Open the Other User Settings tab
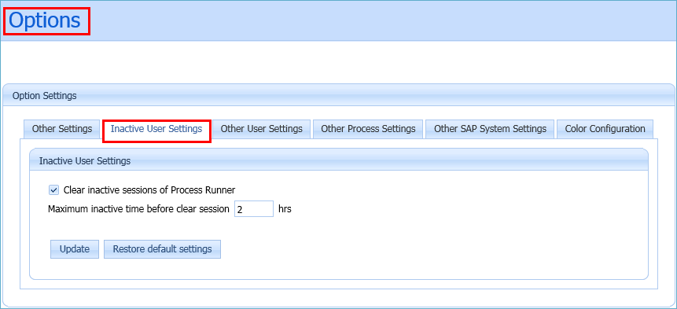 click(x=262, y=129)
